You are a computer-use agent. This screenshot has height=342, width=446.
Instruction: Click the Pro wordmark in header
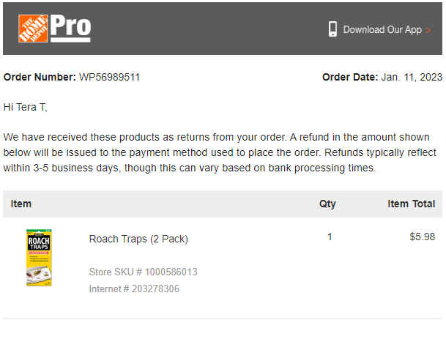point(70,28)
